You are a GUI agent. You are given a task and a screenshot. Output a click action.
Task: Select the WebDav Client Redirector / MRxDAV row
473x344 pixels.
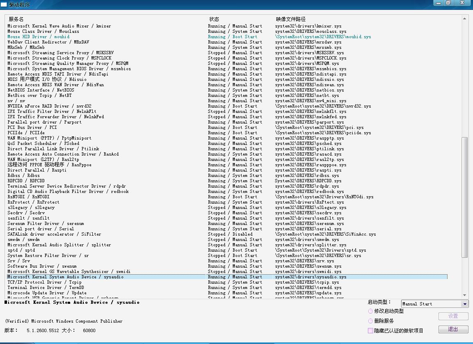point(227,42)
